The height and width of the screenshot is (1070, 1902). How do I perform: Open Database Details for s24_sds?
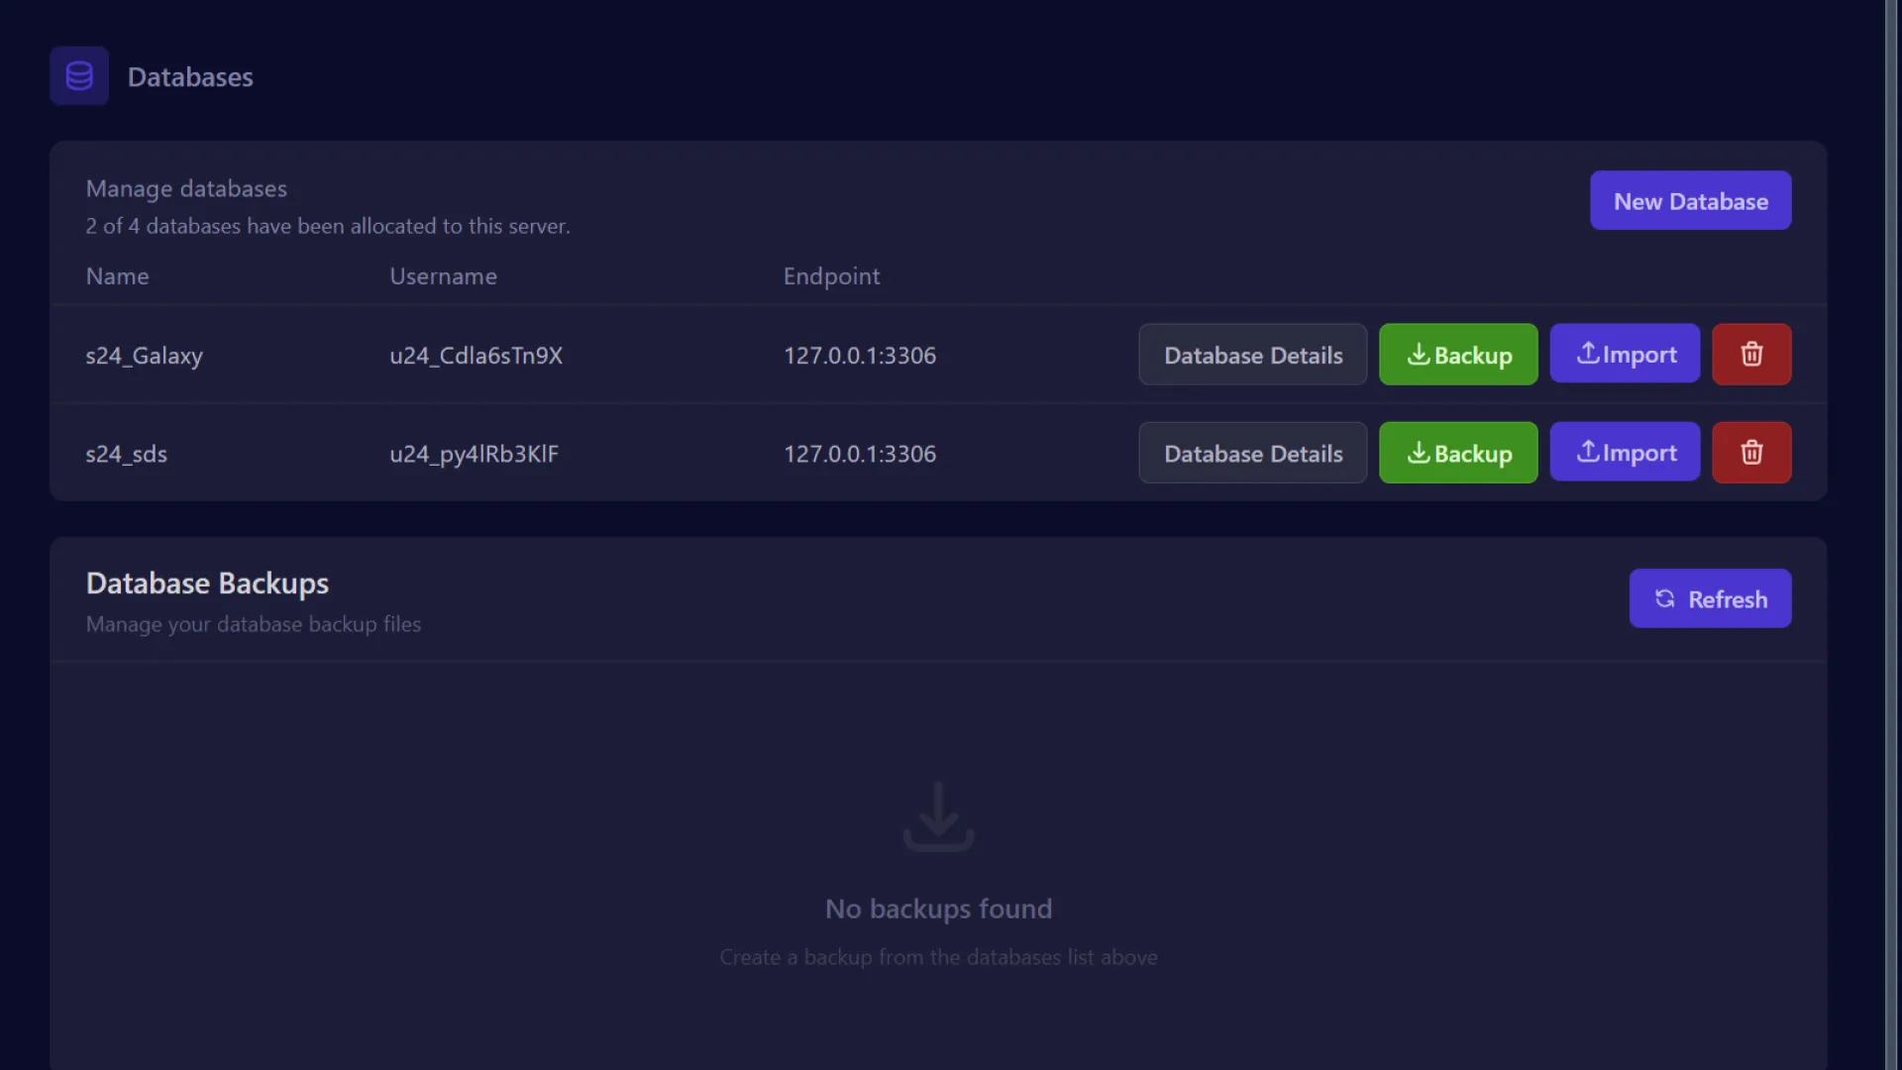point(1252,453)
